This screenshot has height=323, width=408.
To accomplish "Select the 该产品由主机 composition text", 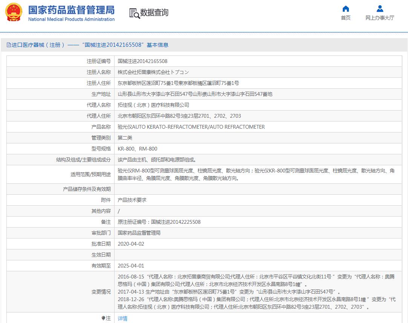I will [157, 160].
